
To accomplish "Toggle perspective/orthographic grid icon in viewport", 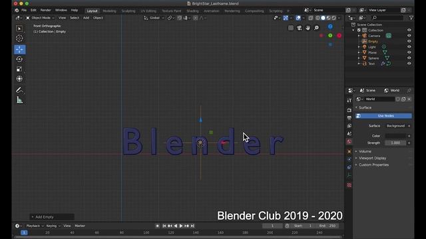I will click(x=291, y=28).
